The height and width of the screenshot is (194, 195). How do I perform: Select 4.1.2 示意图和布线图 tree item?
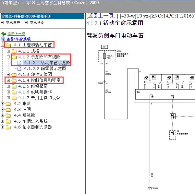[x=39, y=57]
